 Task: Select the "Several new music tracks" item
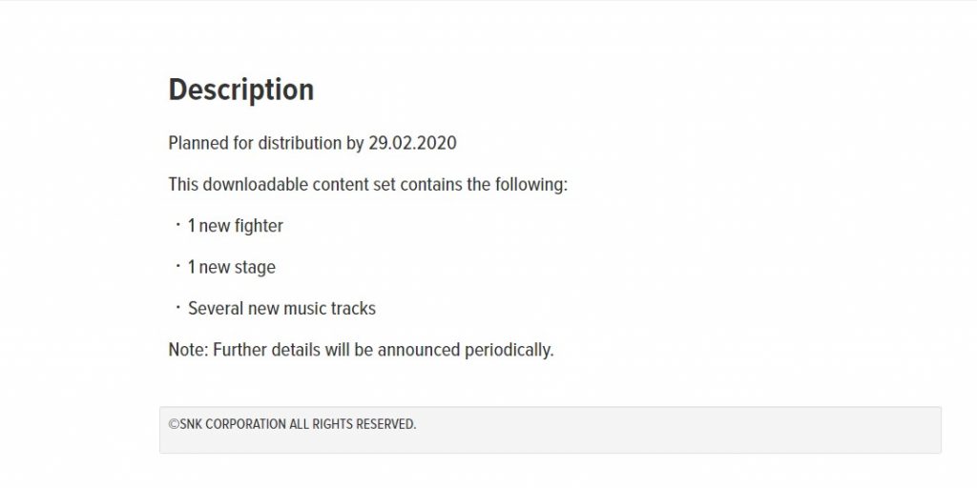pos(281,309)
